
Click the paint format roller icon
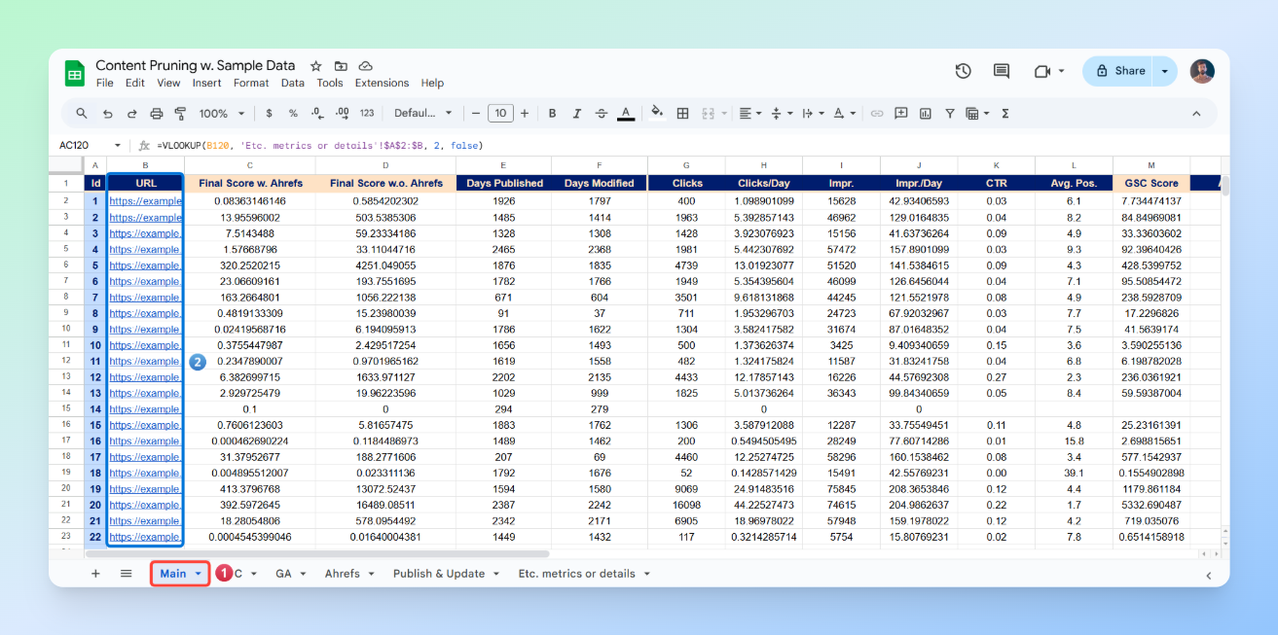click(x=179, y=114)
